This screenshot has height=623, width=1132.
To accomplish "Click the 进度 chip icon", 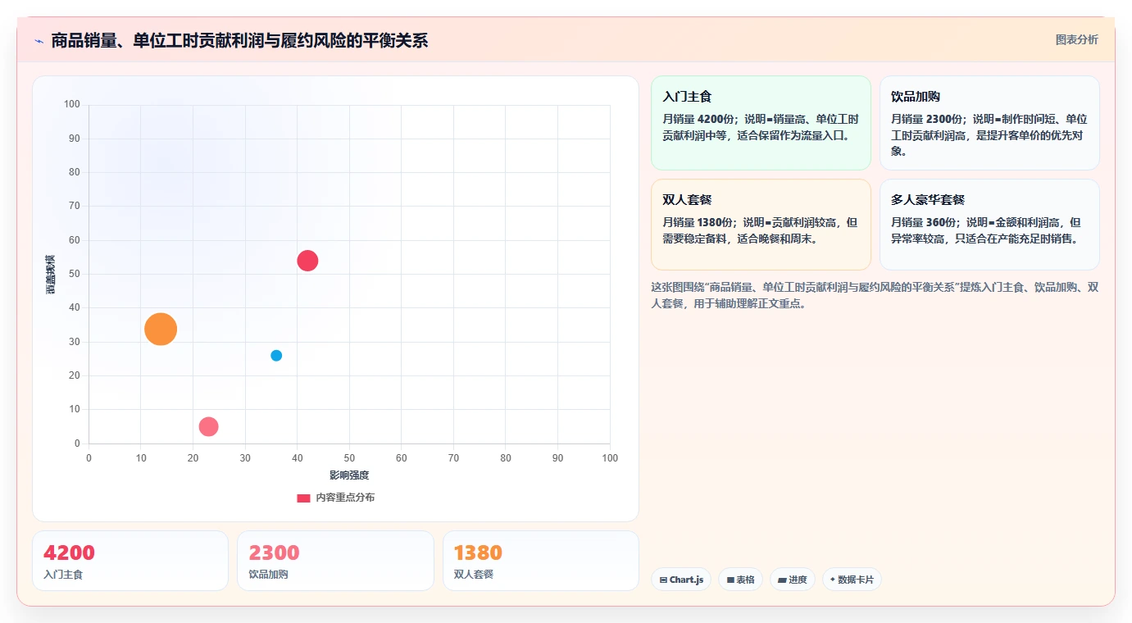I will 782,580.
